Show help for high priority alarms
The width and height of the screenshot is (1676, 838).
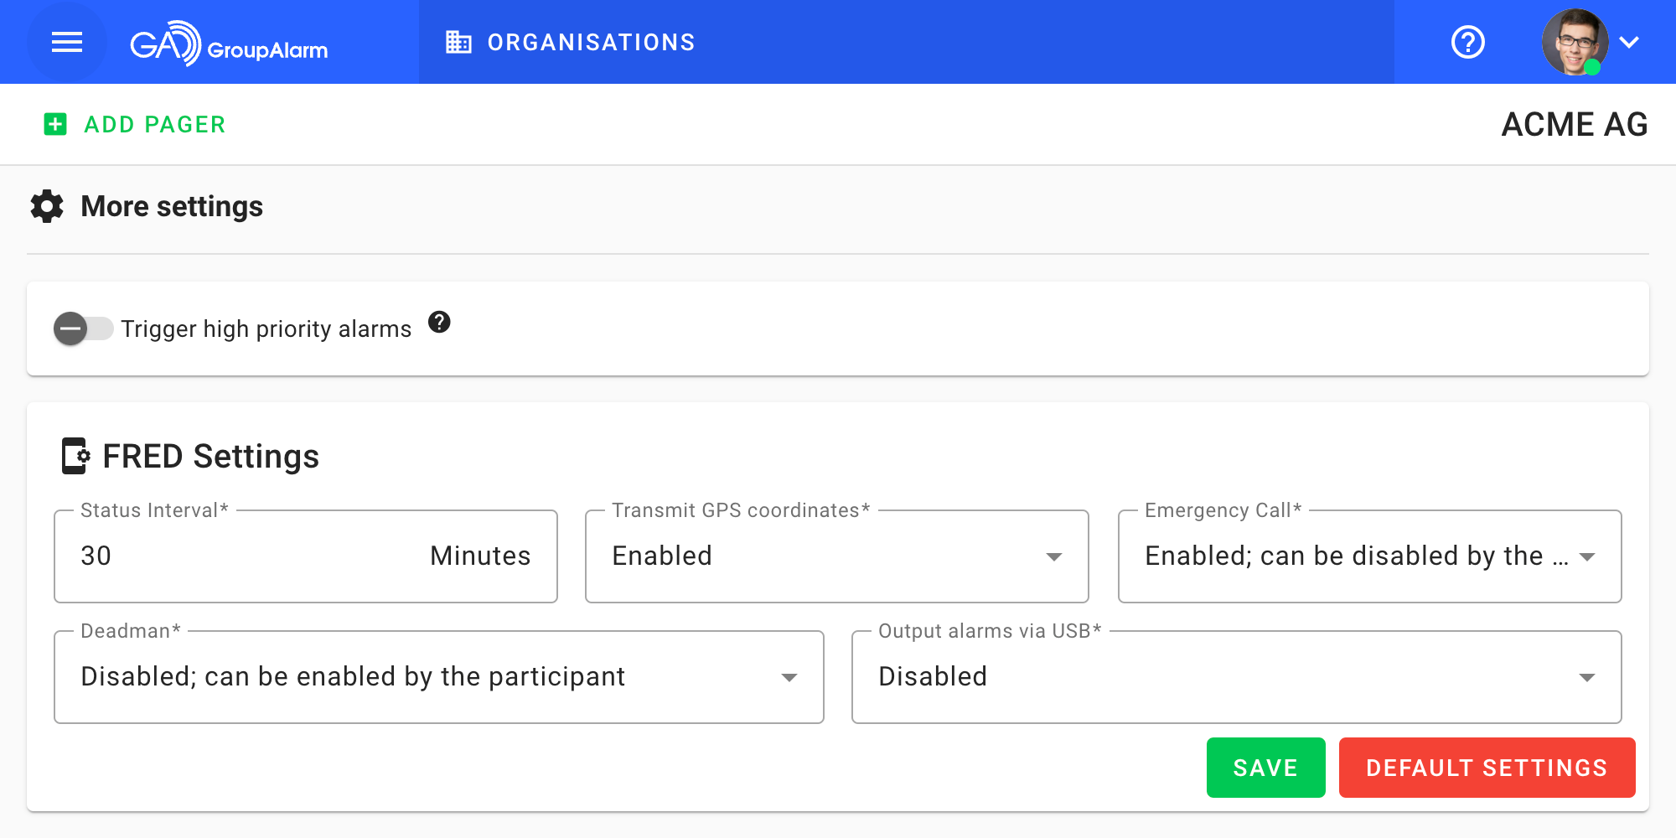(x=439, y=322)
